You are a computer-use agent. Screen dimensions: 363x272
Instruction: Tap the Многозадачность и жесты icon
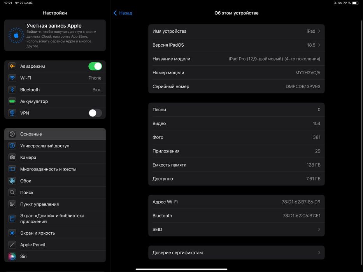pos(12,169)
